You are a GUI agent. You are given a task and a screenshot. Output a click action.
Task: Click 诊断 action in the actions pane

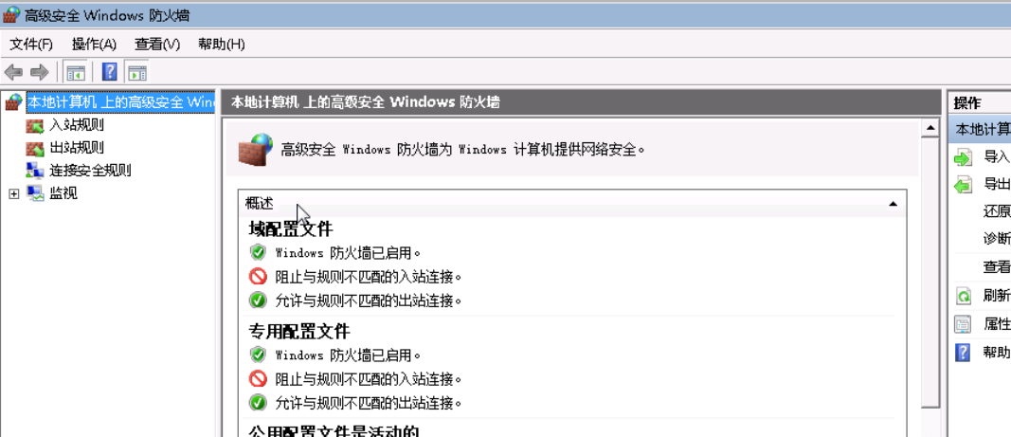[x=997, y=239]
